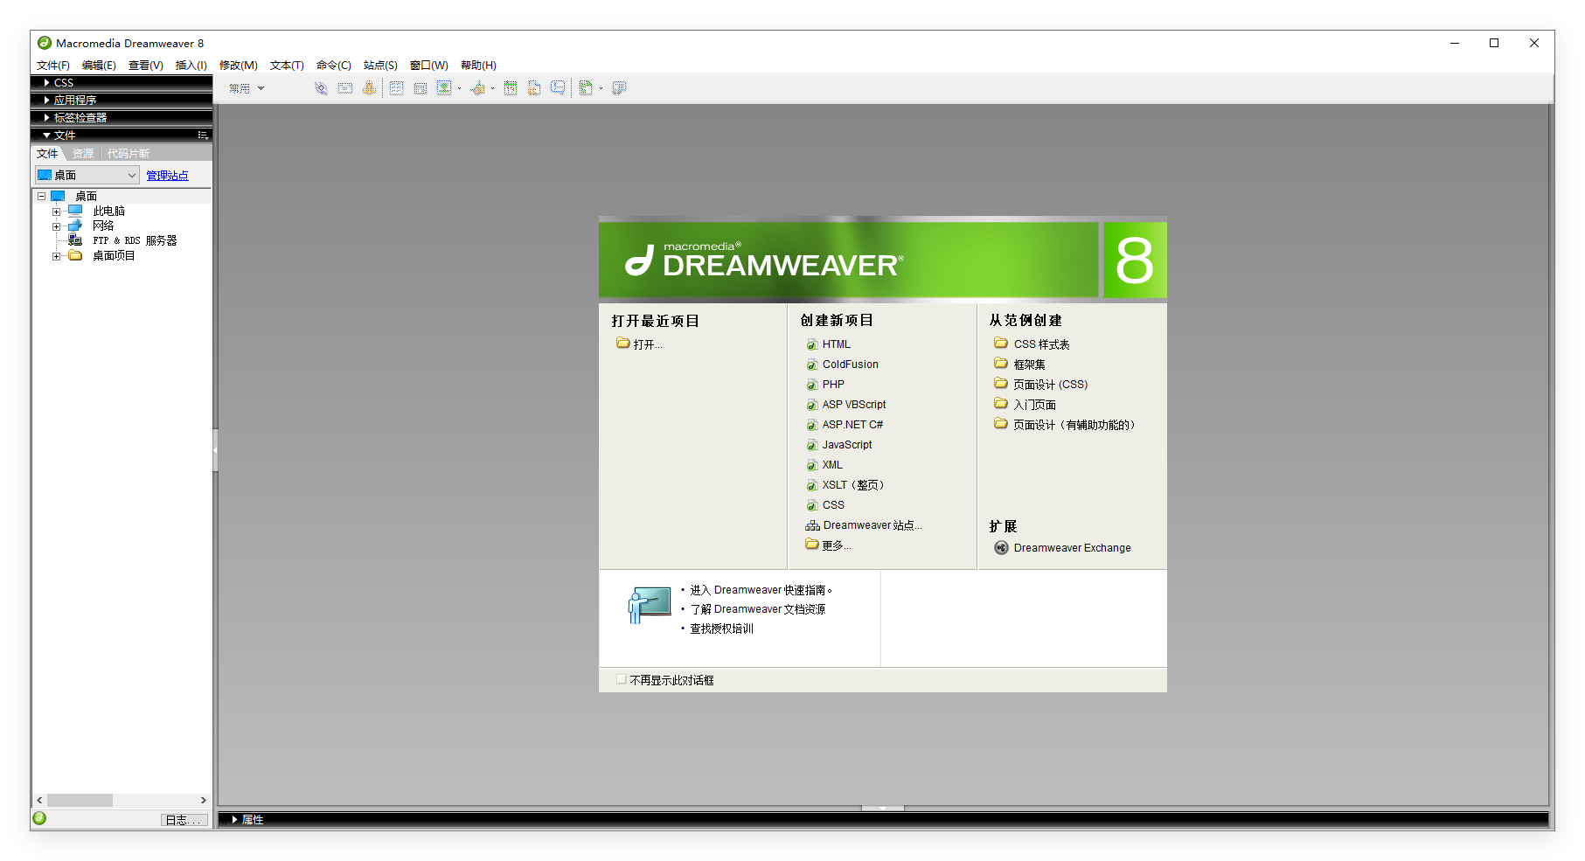Screen dimensions: 1585x861
Task: Switch to the 资源 tab
Action: pos(83,153)
